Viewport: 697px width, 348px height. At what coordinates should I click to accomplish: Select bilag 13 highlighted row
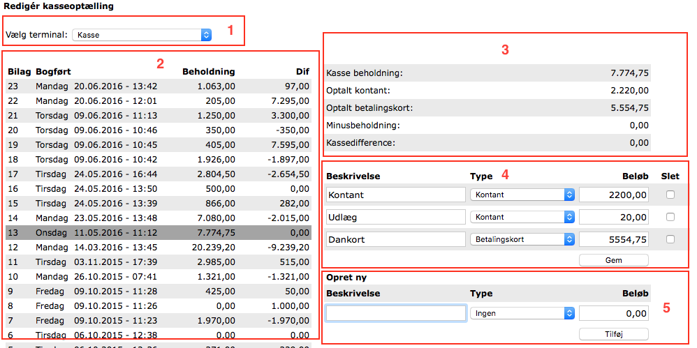159,232
